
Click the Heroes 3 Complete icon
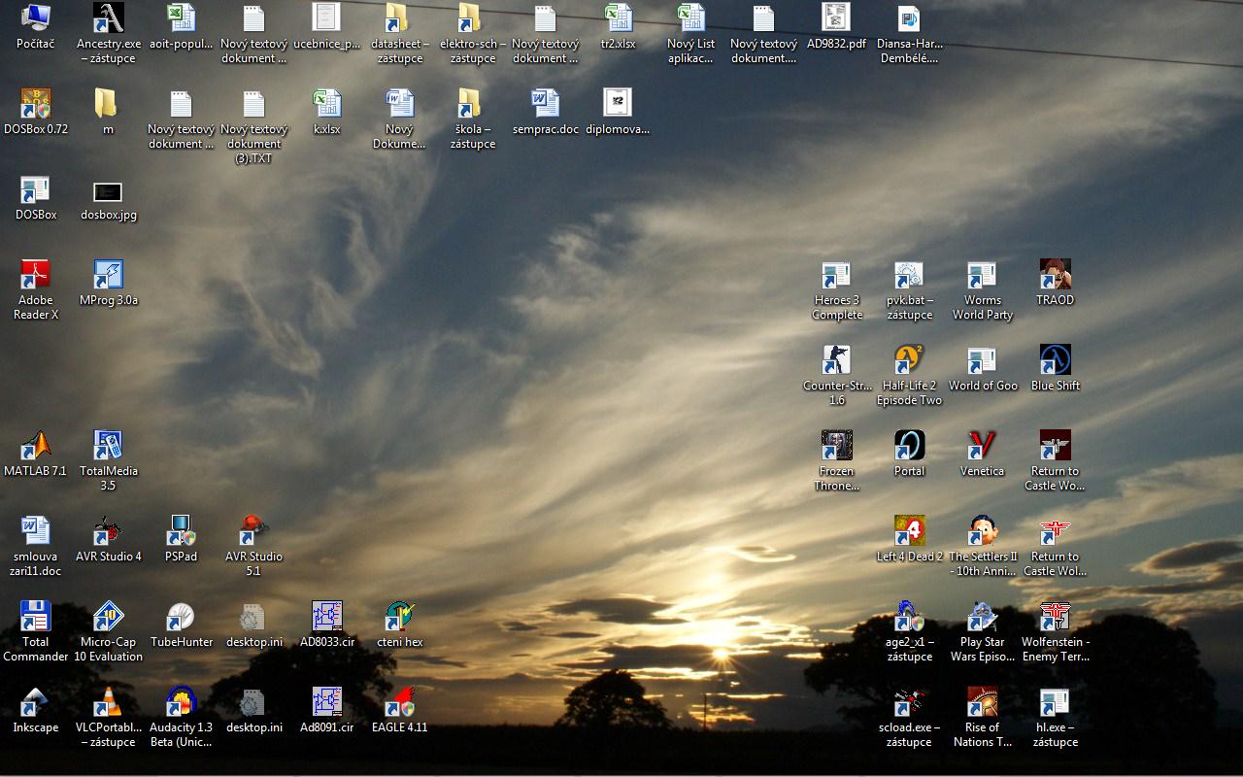[x=836, y=275]
